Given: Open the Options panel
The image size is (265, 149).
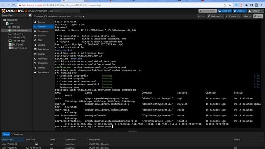Looking at the screenshot, I should pos(43,45).
